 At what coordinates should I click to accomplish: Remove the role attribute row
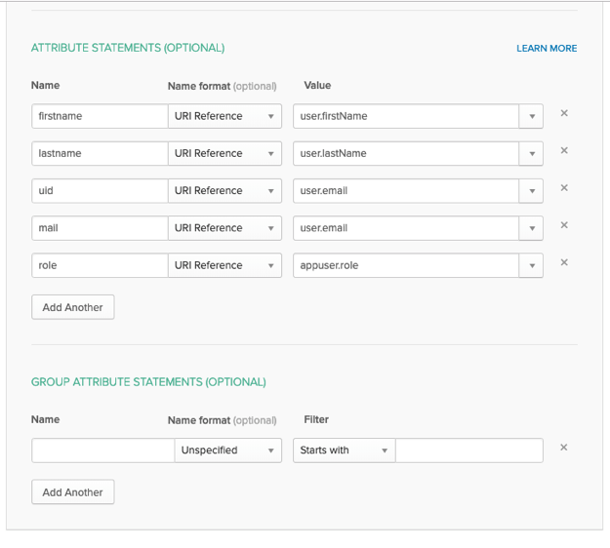tap(564, 262)
